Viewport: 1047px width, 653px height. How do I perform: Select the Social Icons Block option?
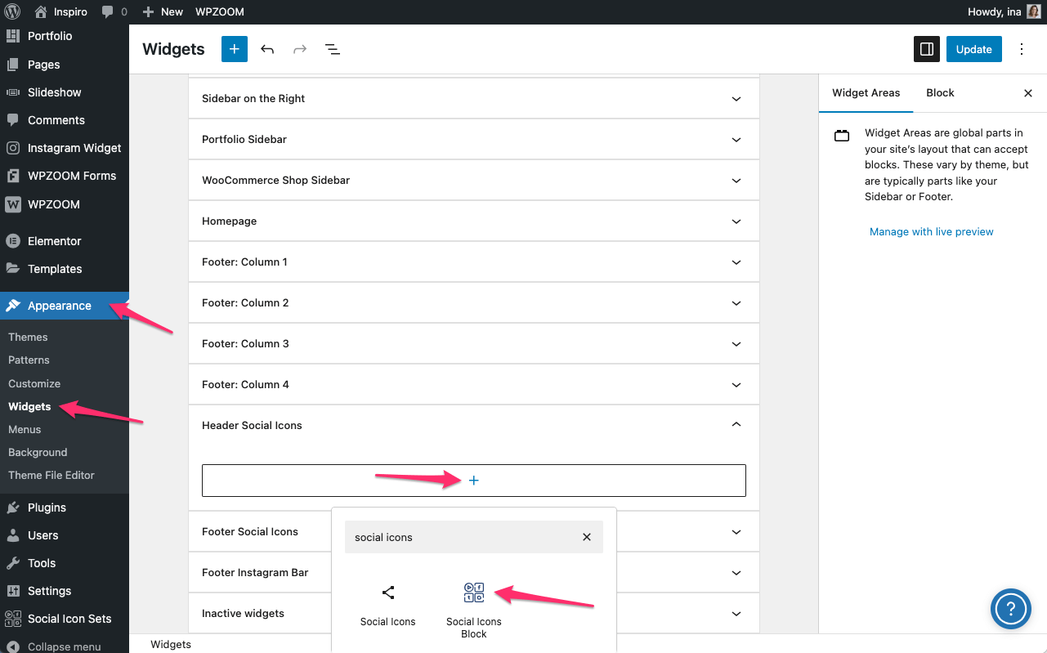pyautogui.click(x=474, y=610)
